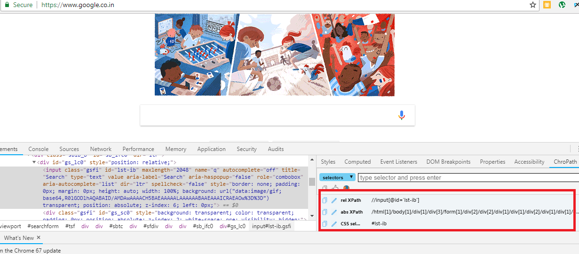579x254 pixels.
Task: Copy the rel XPath value
Action: click(325, 200)
